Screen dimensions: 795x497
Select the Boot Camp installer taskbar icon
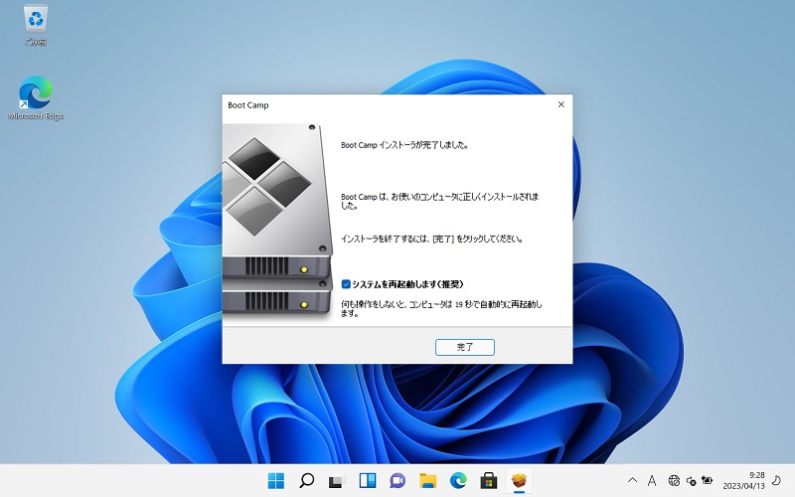(519, 480)
